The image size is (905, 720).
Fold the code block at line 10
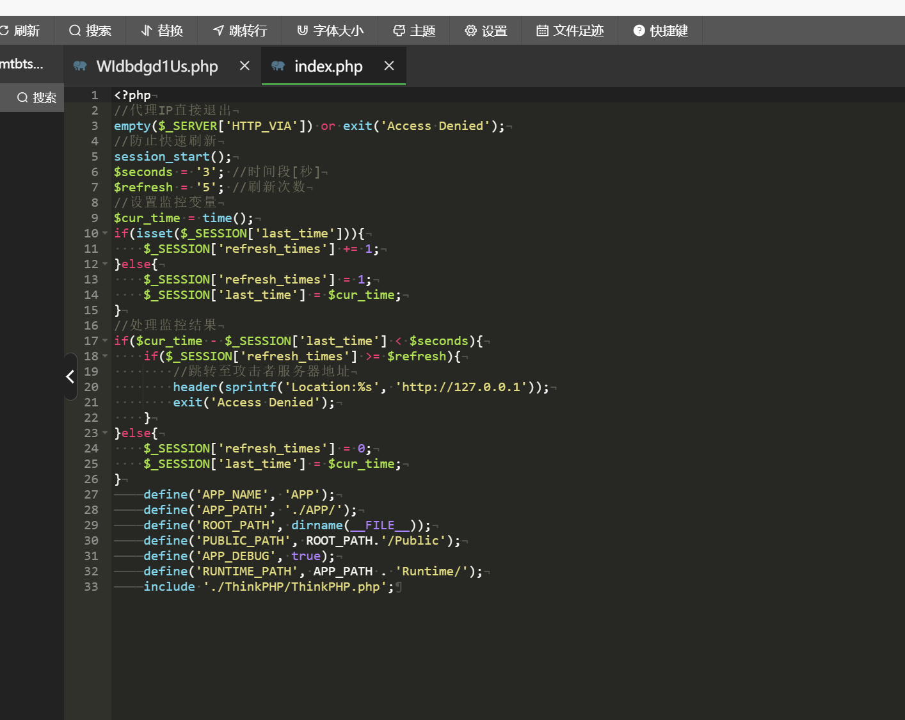pyautogui.click(x=105, y=233)
